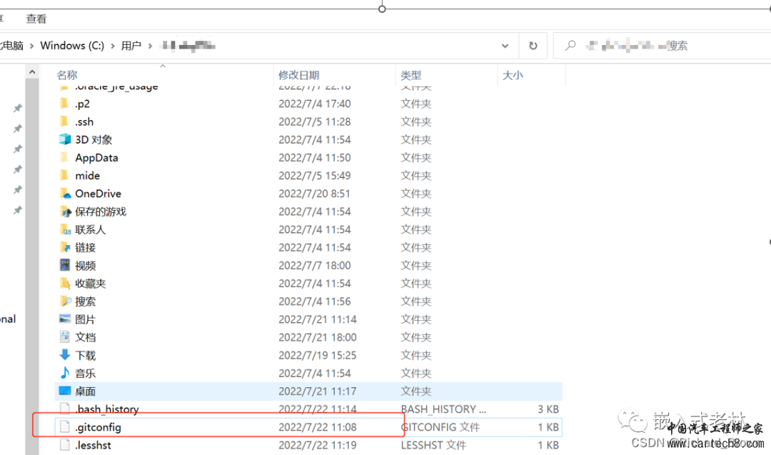This screenshot has height=455, width=771.
Task: Click the GITCONFIG 文件 type cell
Action: 440,427
